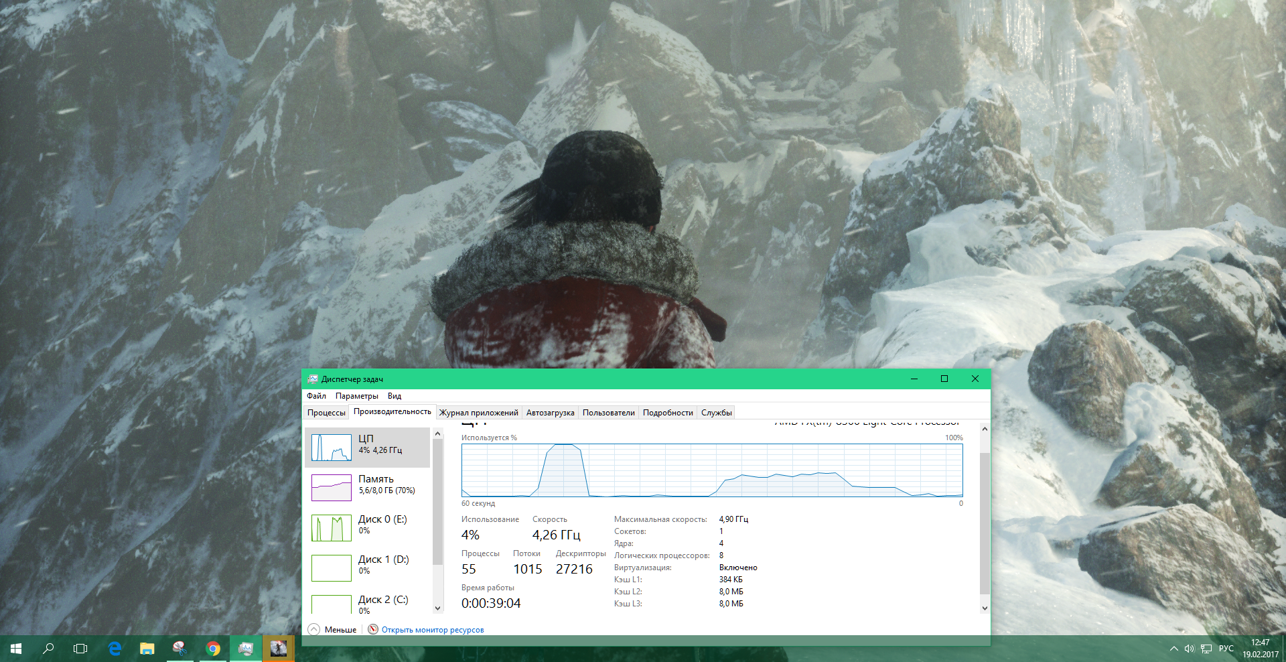This screenshot has width=1286, height=662.
Task: Open the Windows Start menu
Action: [16, 649]
